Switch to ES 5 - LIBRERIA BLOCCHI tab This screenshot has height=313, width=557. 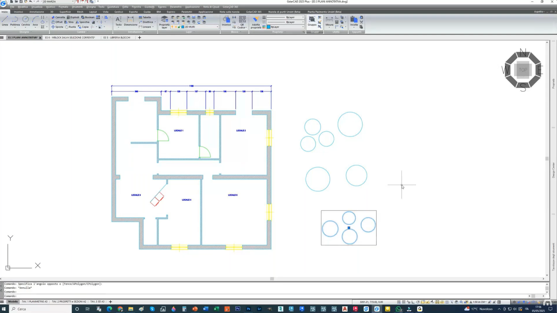coord(117,38)
